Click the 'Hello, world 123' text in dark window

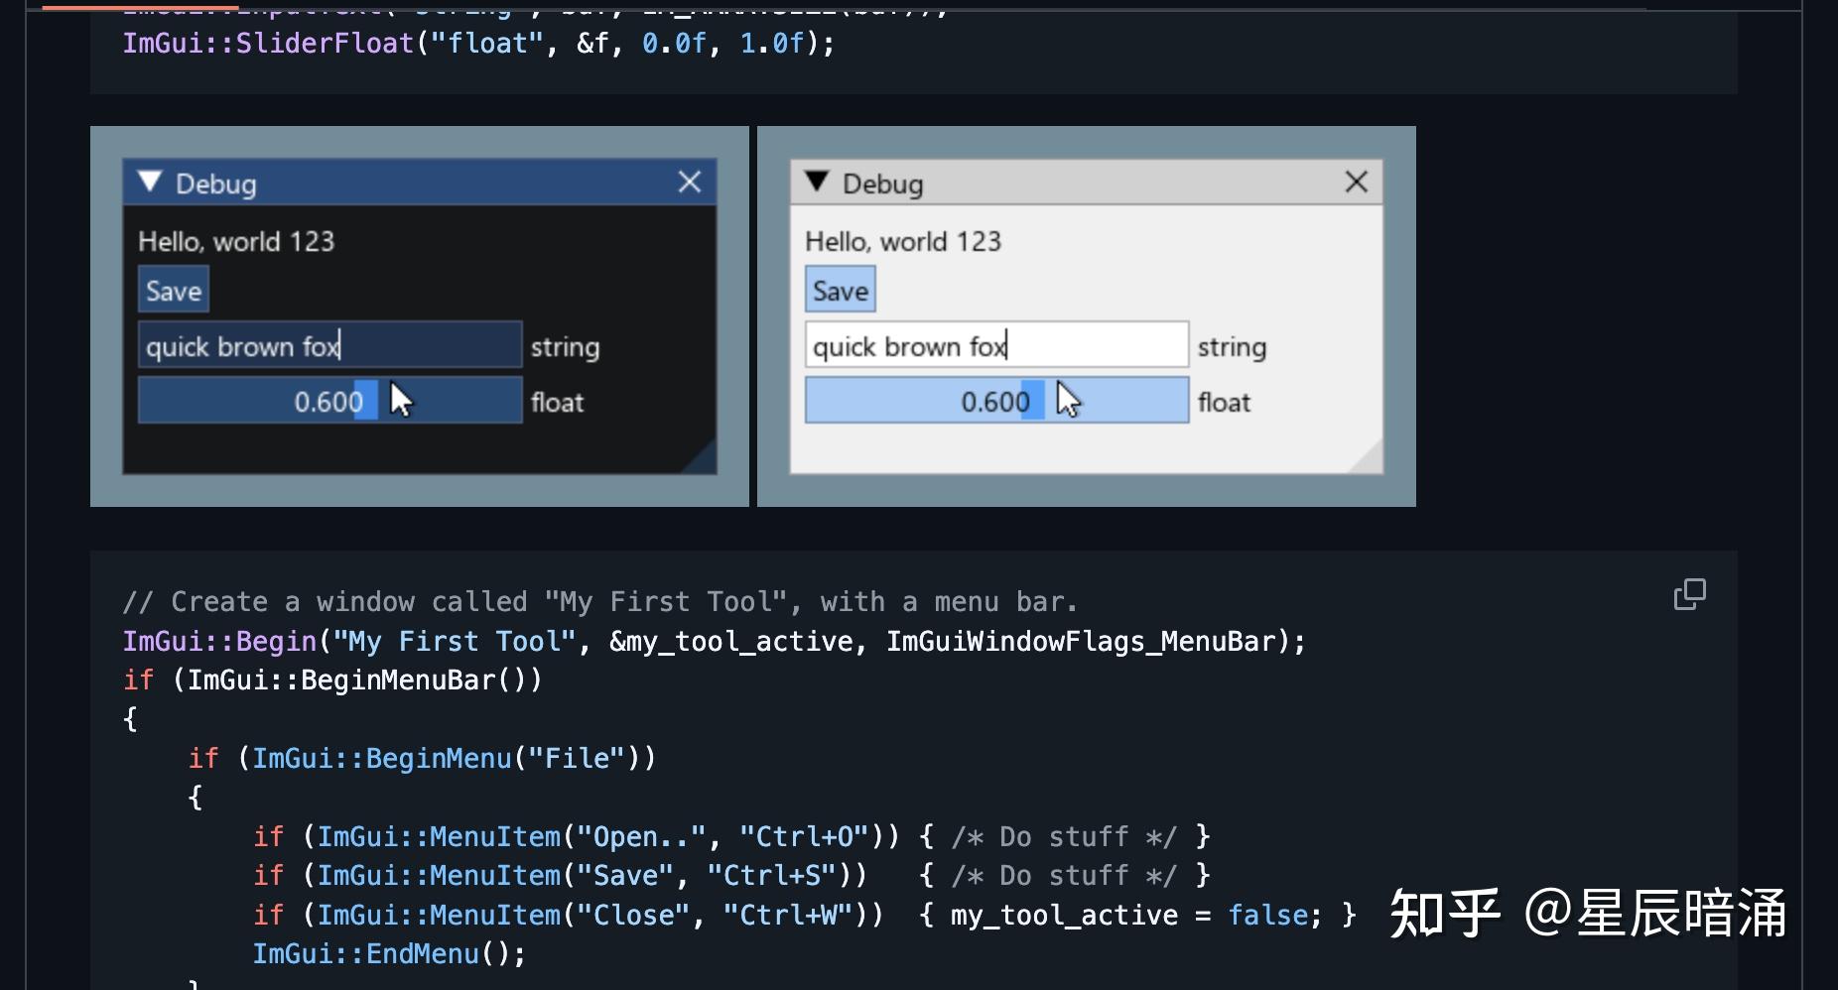236,240
